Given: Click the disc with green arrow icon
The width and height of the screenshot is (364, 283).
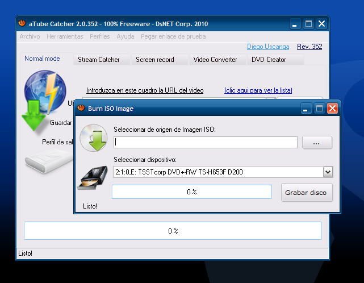Looking at the screenshot, I should tap(93, 139).
